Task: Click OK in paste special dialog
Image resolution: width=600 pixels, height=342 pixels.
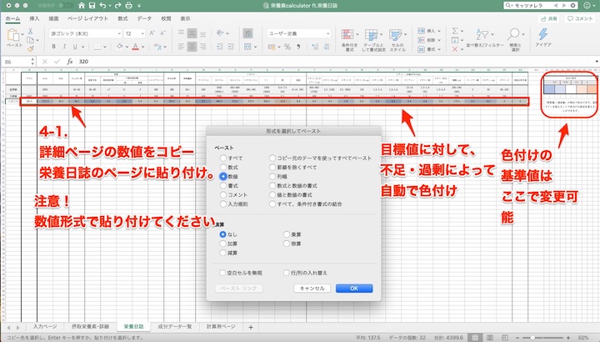Action: (354, 289)
